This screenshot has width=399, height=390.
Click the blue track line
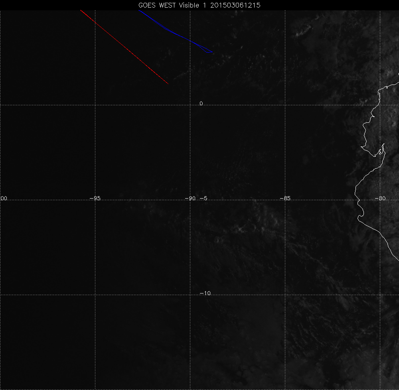pos(176,33)
